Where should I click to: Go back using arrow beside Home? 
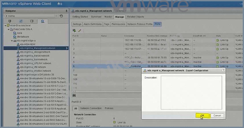[6, 16]
